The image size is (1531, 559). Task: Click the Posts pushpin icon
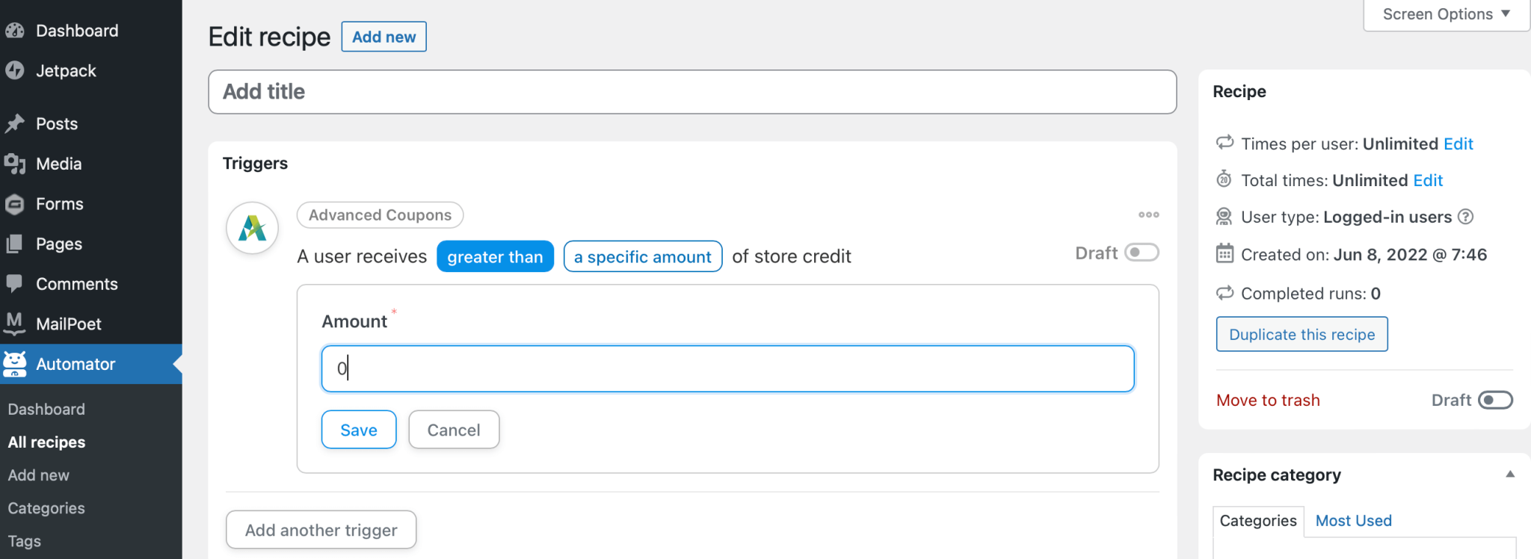pos(14,123)
